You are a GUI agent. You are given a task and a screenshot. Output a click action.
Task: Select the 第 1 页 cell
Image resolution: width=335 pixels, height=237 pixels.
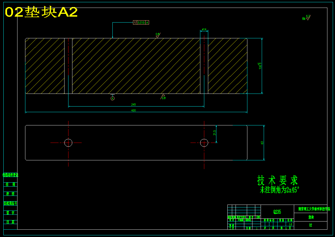286,228
